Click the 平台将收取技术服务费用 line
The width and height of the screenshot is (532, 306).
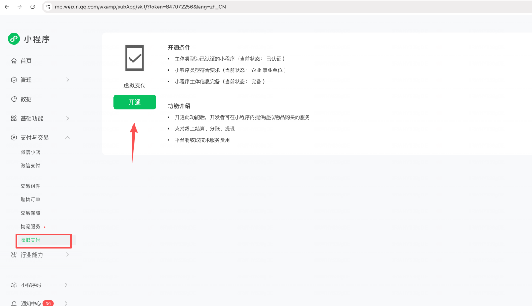[202, 140]
